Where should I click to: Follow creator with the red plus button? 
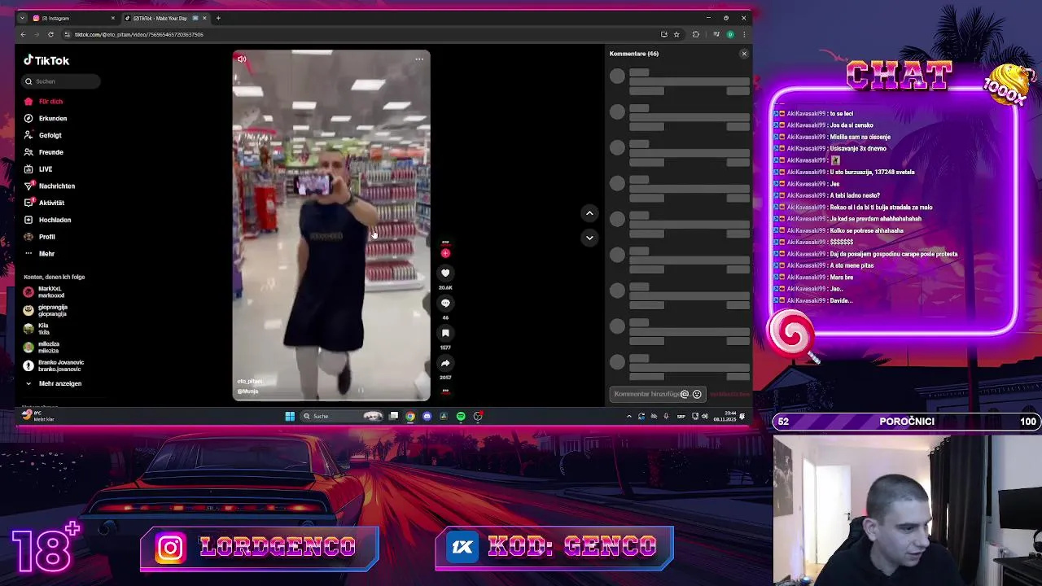[445, 253]
